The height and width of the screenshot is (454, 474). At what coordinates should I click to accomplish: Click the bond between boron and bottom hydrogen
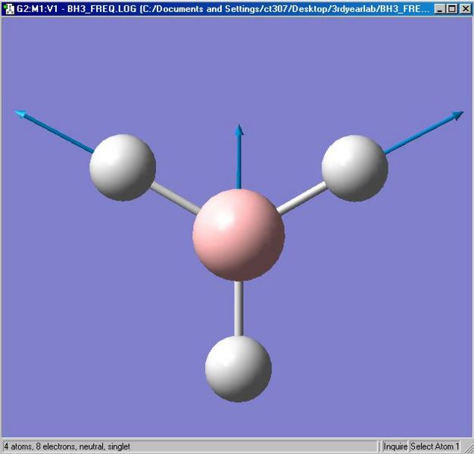tap(239, 308)
